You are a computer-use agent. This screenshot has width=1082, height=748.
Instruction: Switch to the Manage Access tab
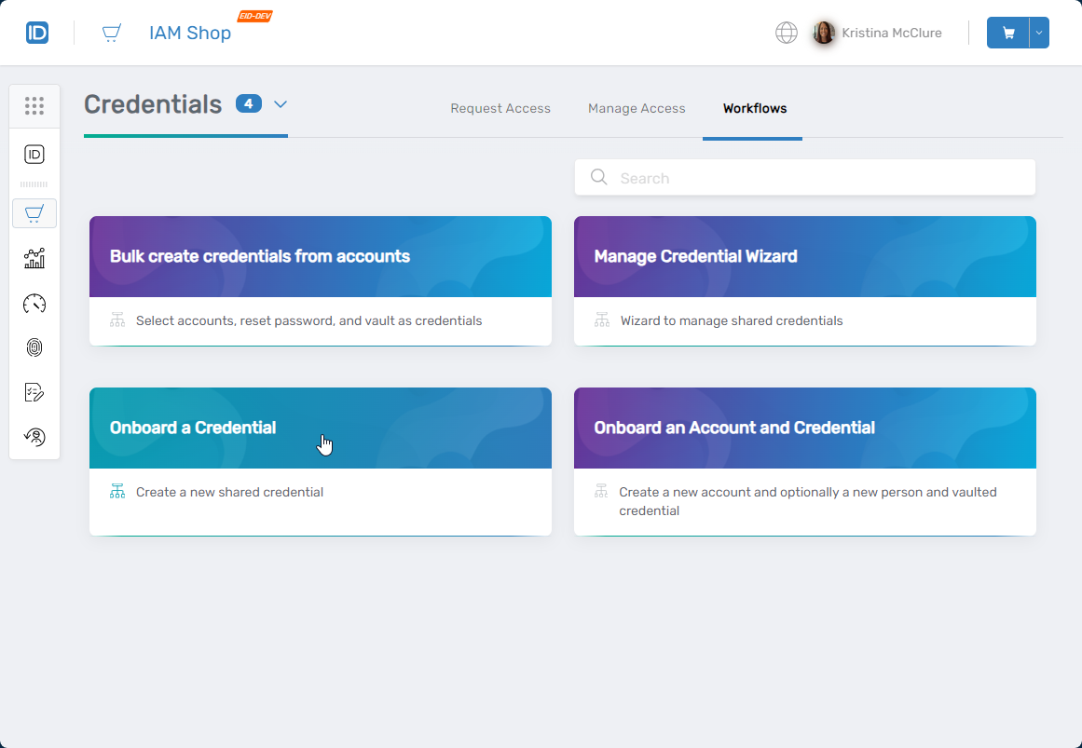click(637, 108)
